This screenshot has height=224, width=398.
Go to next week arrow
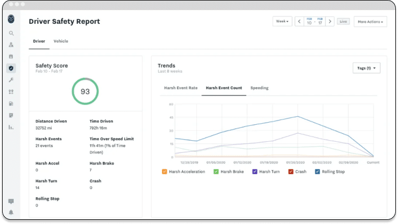pos(330,21)
